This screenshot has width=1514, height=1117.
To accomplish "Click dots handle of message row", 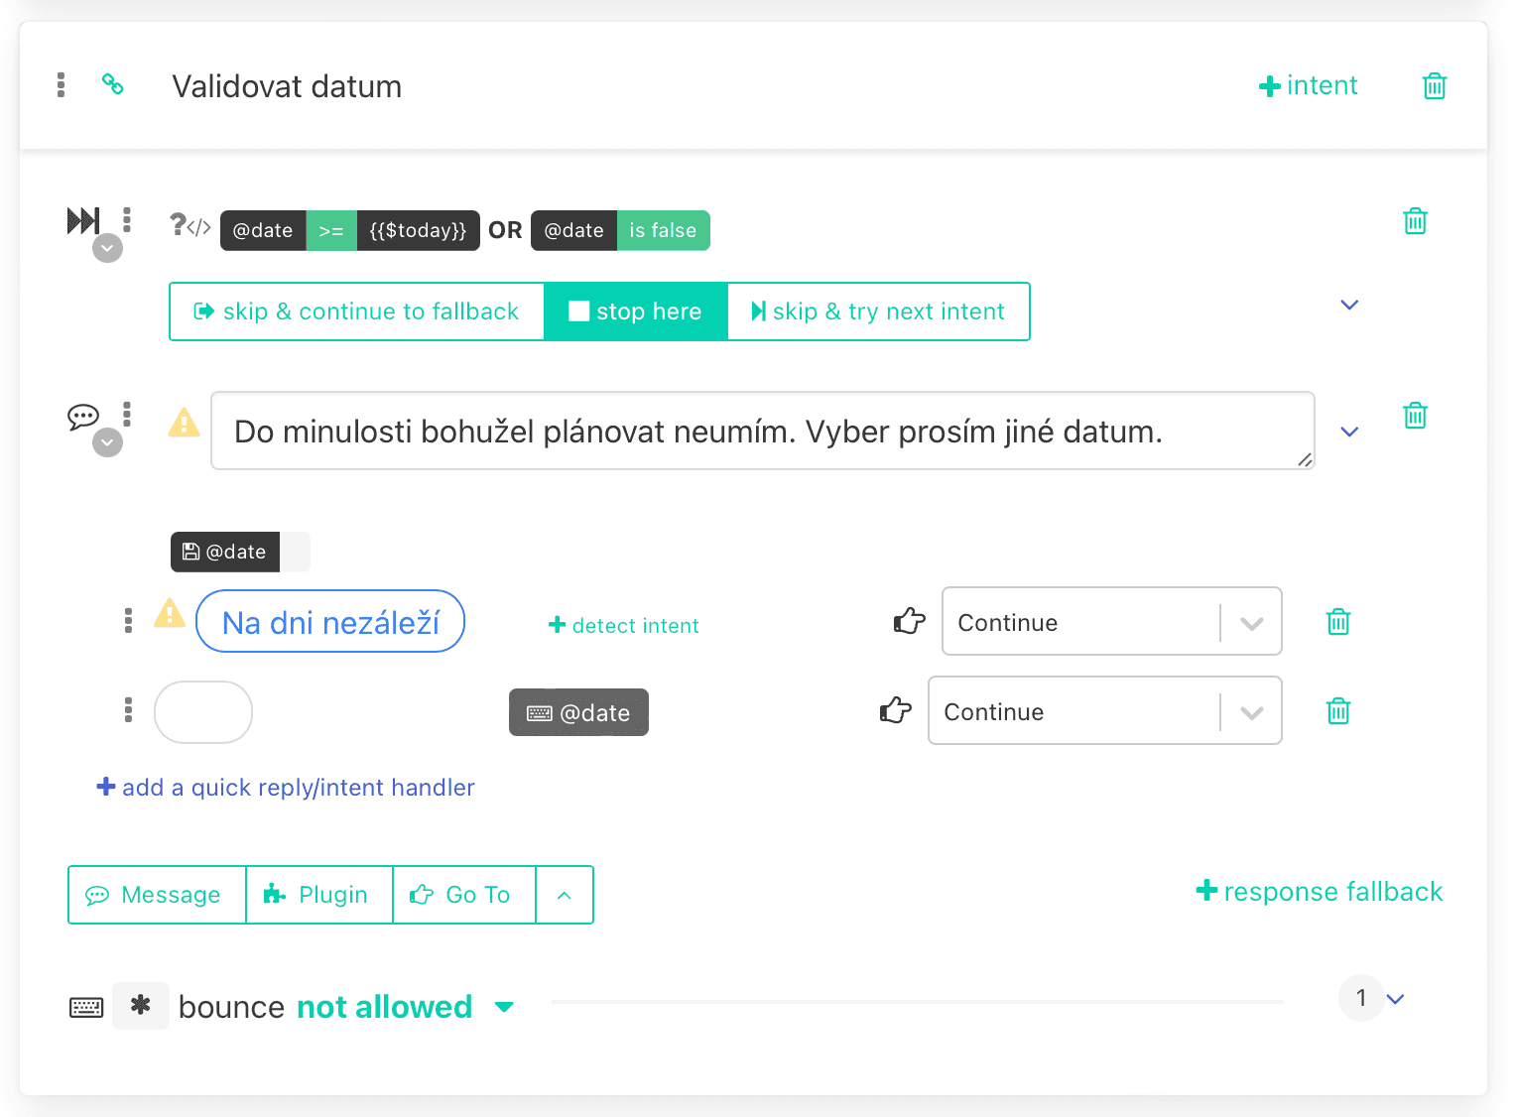I will (127, 414).
